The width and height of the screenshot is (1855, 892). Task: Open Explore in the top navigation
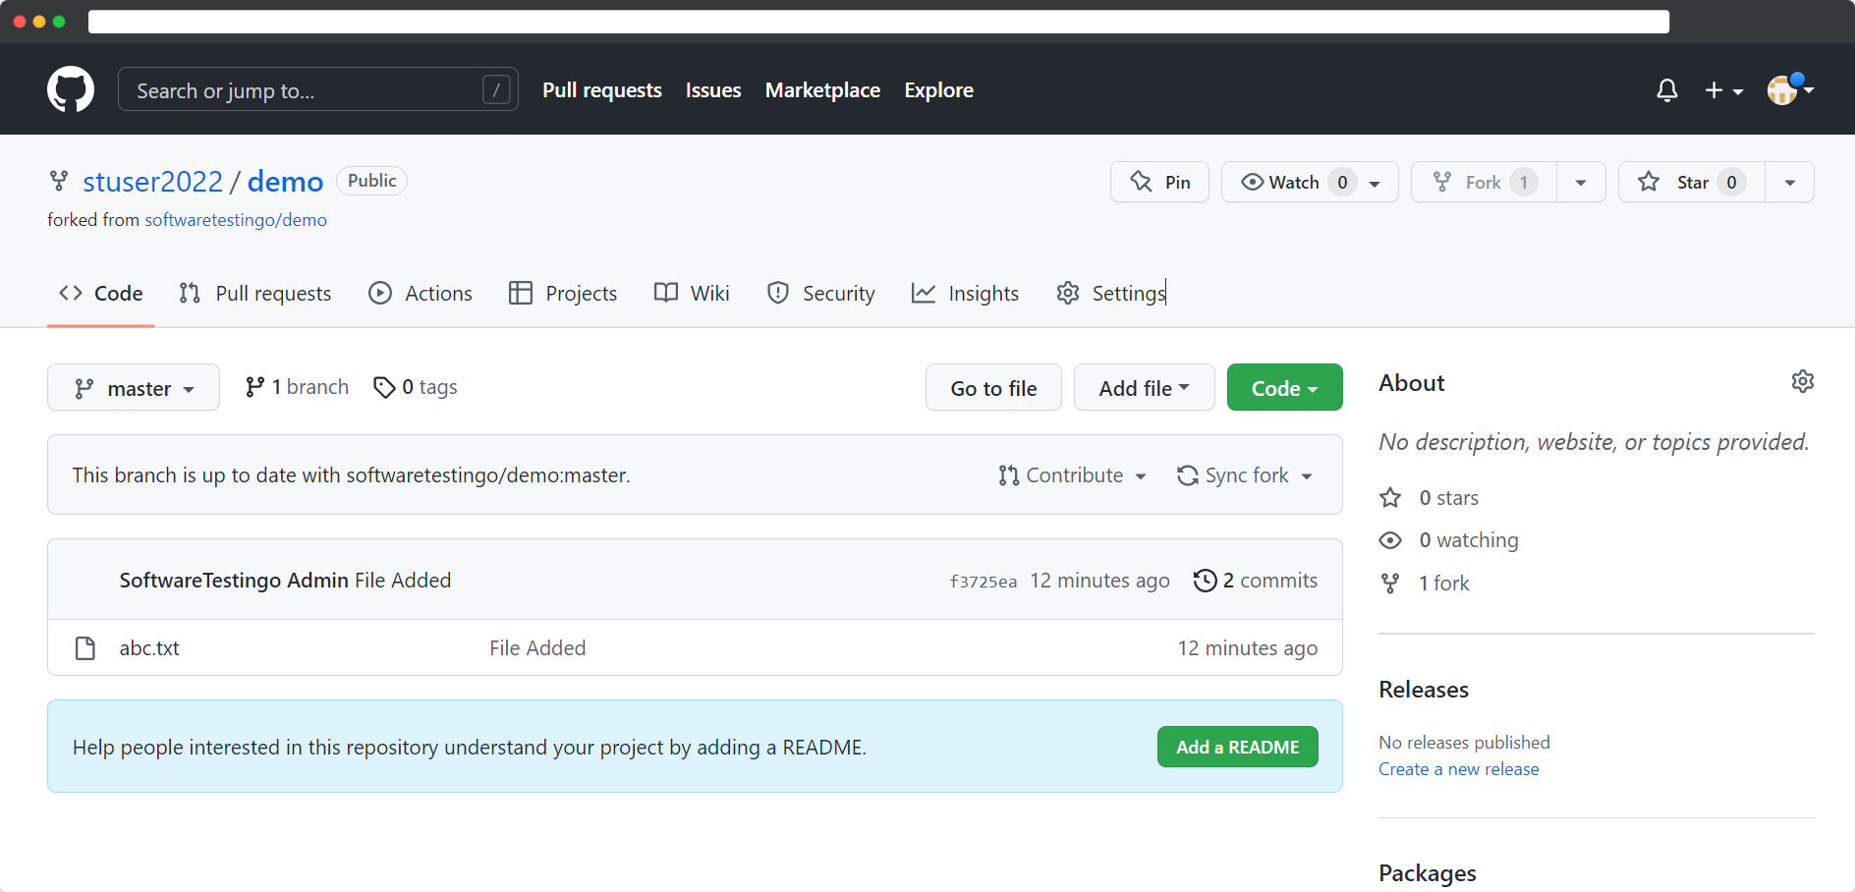[938, 90]
